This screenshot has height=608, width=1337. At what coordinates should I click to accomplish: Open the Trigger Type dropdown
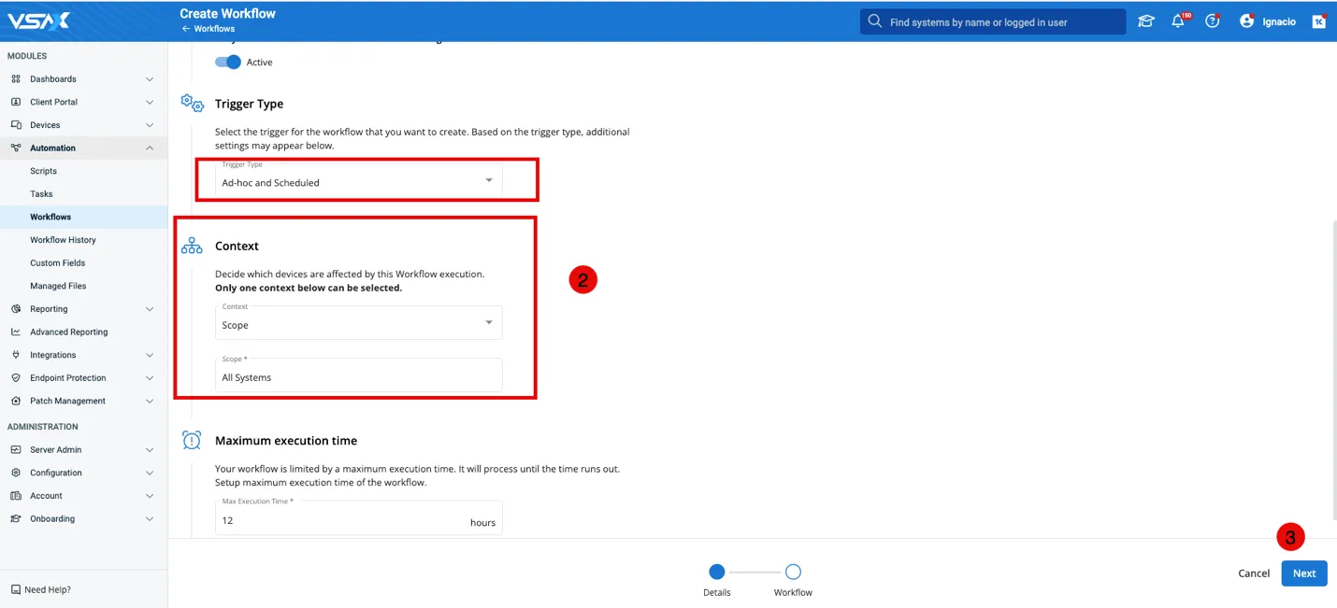[x=358, y=181]
